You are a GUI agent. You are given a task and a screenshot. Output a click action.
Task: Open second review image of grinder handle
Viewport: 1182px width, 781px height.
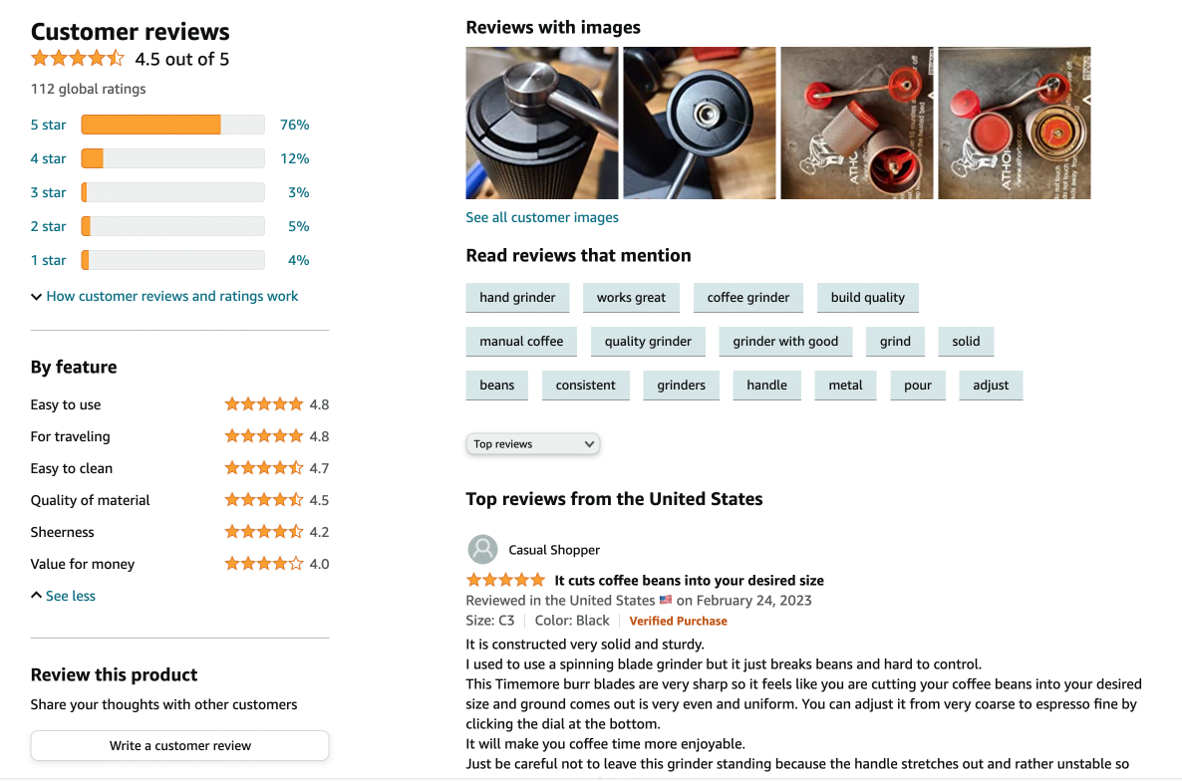click(x=700, y=124)
